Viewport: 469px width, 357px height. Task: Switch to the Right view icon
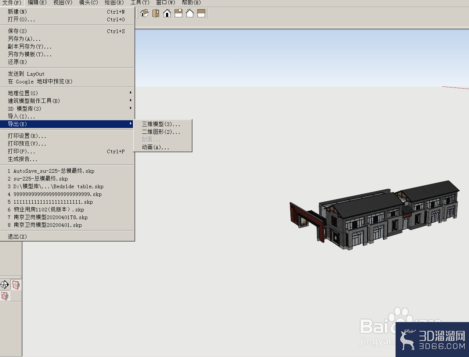click(x=178, y=14)
